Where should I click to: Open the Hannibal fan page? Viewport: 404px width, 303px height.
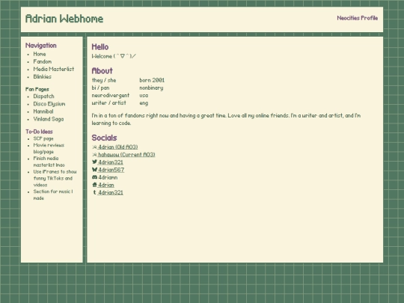(x=43, y=111)
